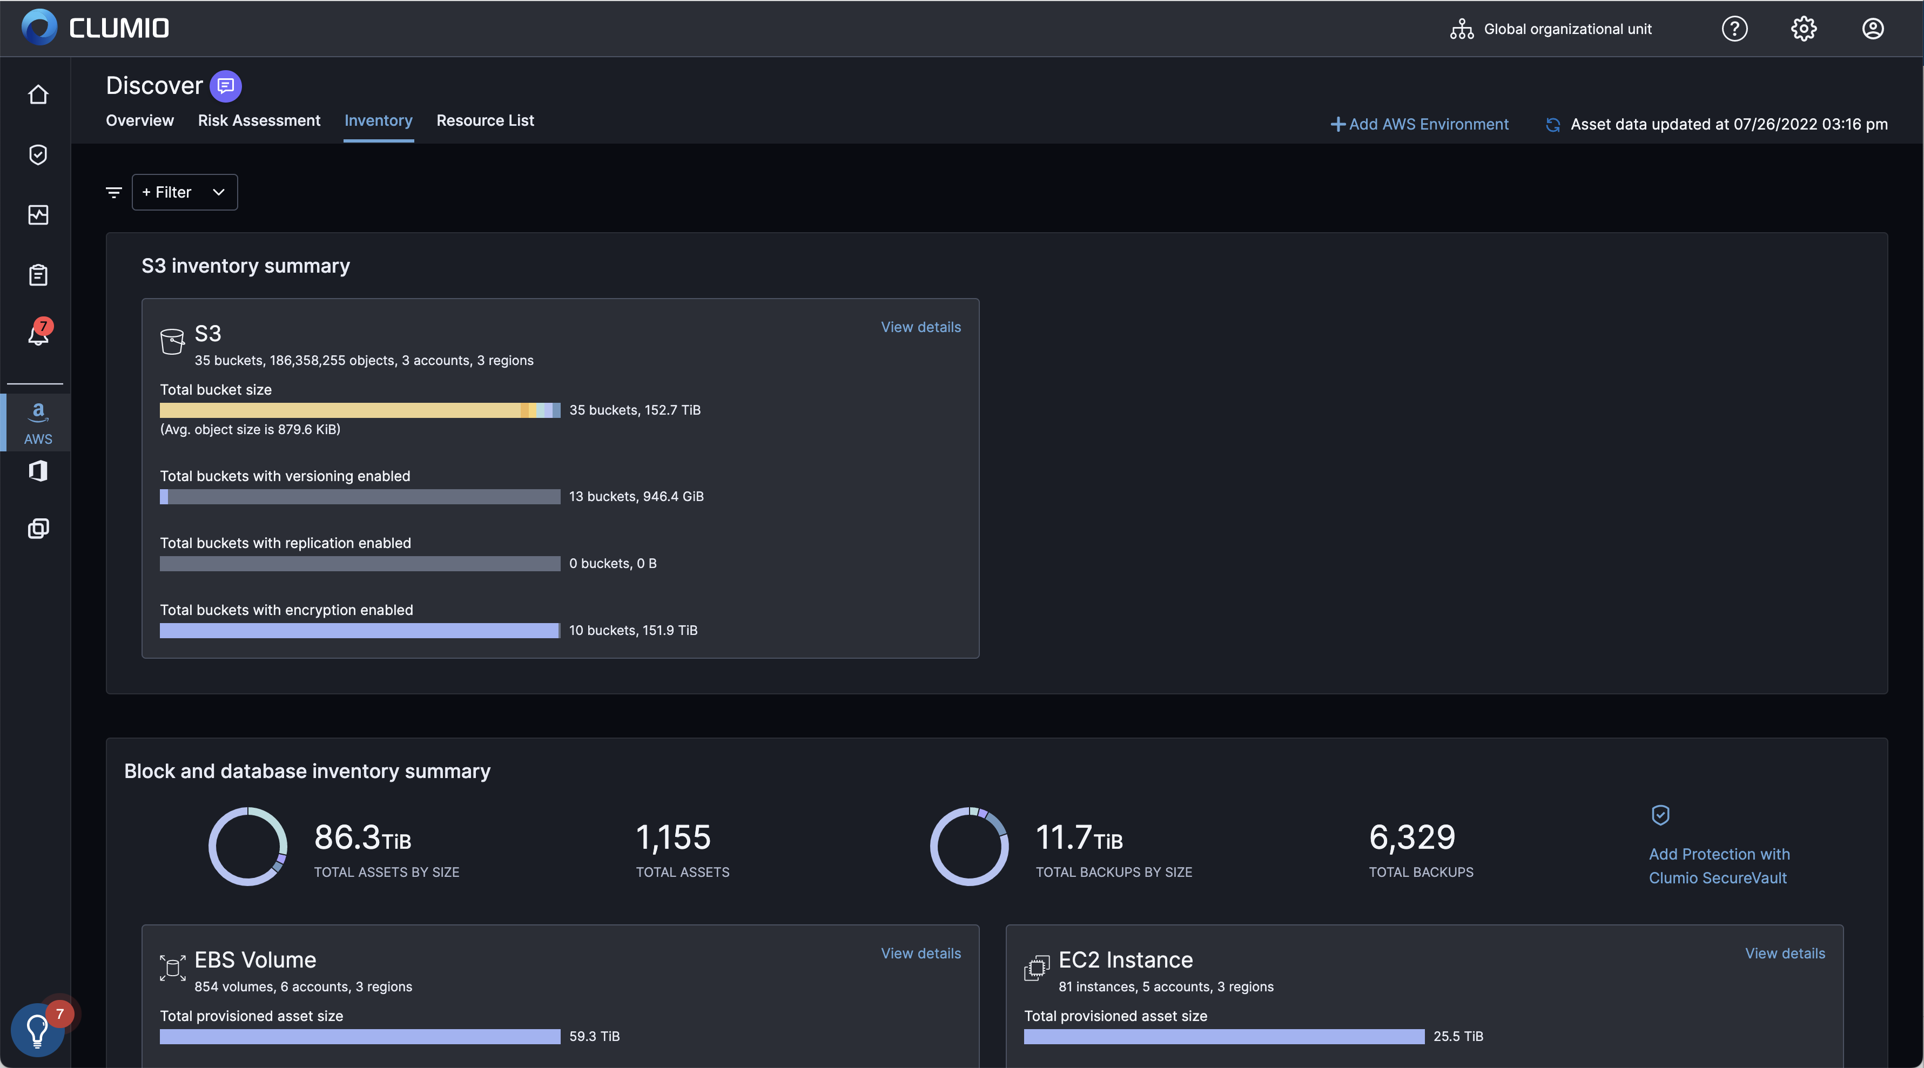Image resolution: width=1924 pixels, height=1068 pixels.
Task: Click the replication enabled buckets bar
Action: point(360,563)
